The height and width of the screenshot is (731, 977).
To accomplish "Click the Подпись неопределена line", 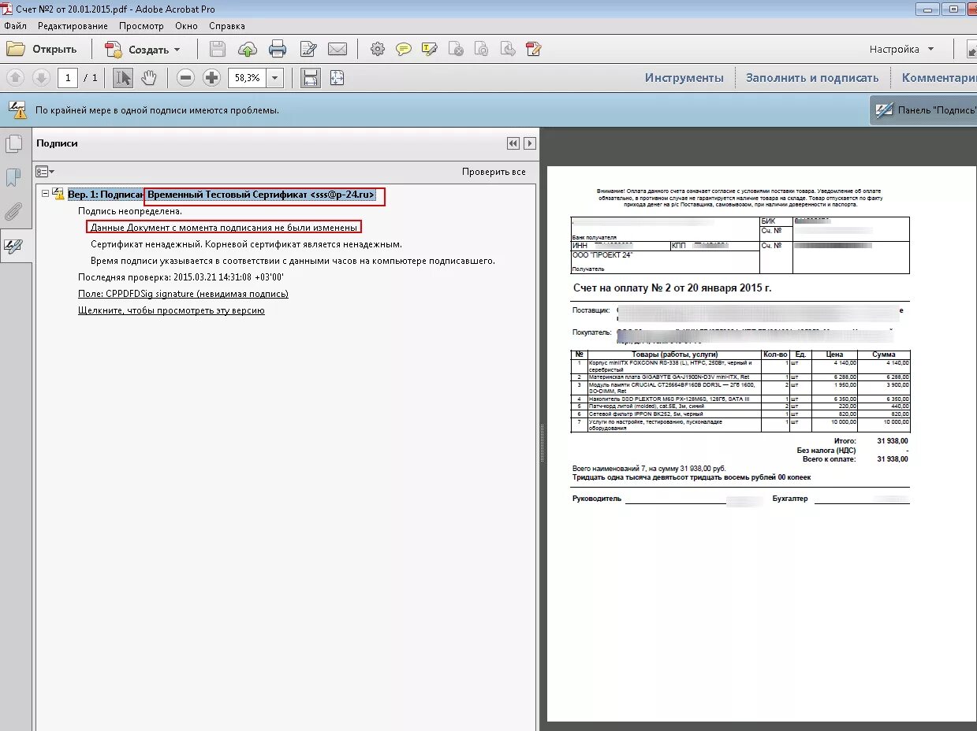I will (x=130, y=210).
